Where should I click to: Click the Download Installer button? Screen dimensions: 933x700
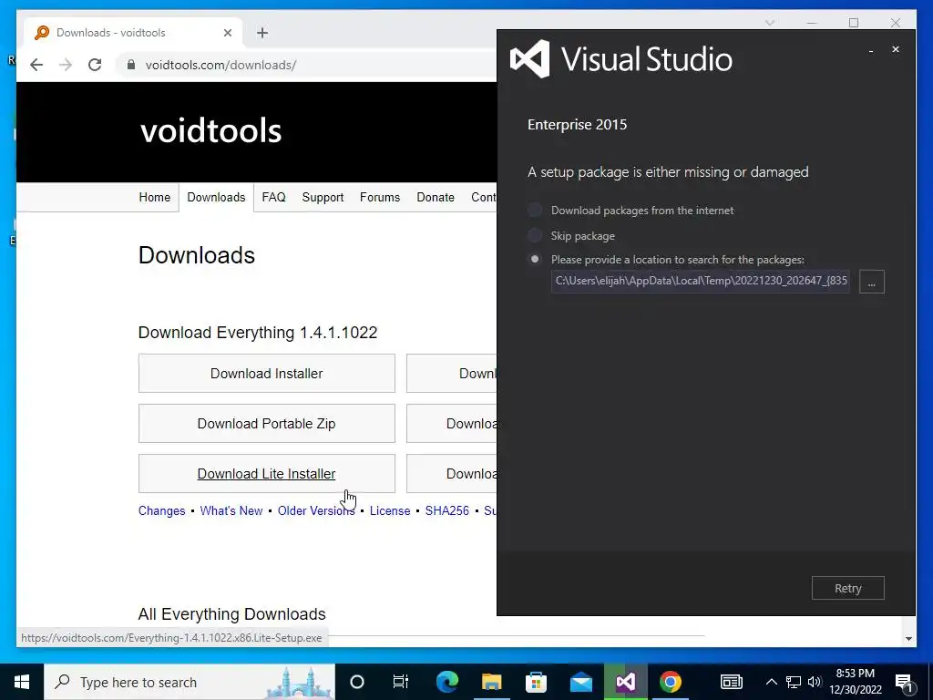[267, 373]
